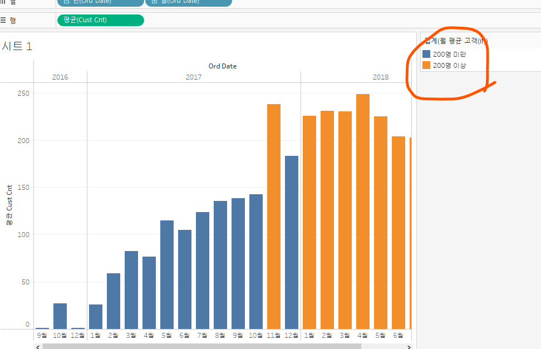Select the tallest orange bar, April 2018
This screenshot has width=541, height=349.
click(363, 212)
